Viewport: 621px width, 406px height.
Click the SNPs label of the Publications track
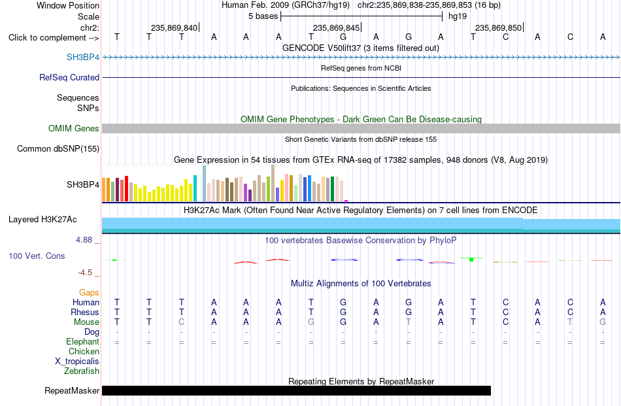pos(88,108)
